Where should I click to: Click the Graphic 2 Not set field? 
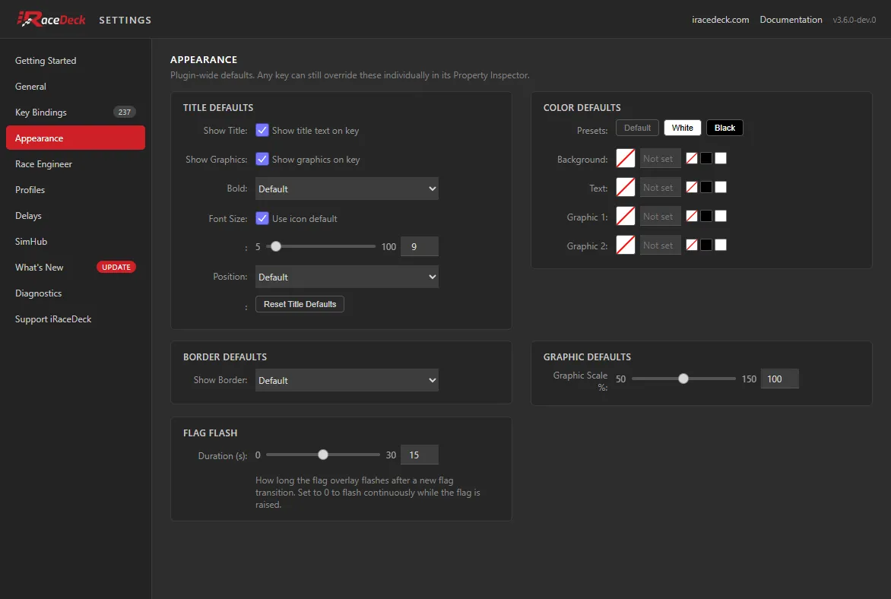click(660, 245)
